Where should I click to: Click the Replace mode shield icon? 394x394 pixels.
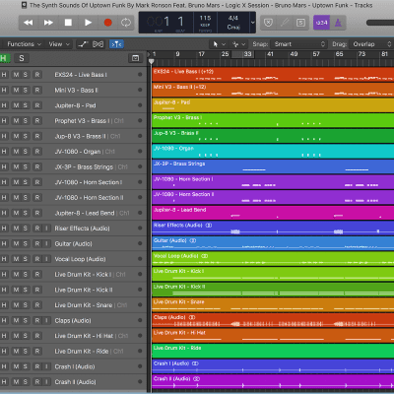268,23
